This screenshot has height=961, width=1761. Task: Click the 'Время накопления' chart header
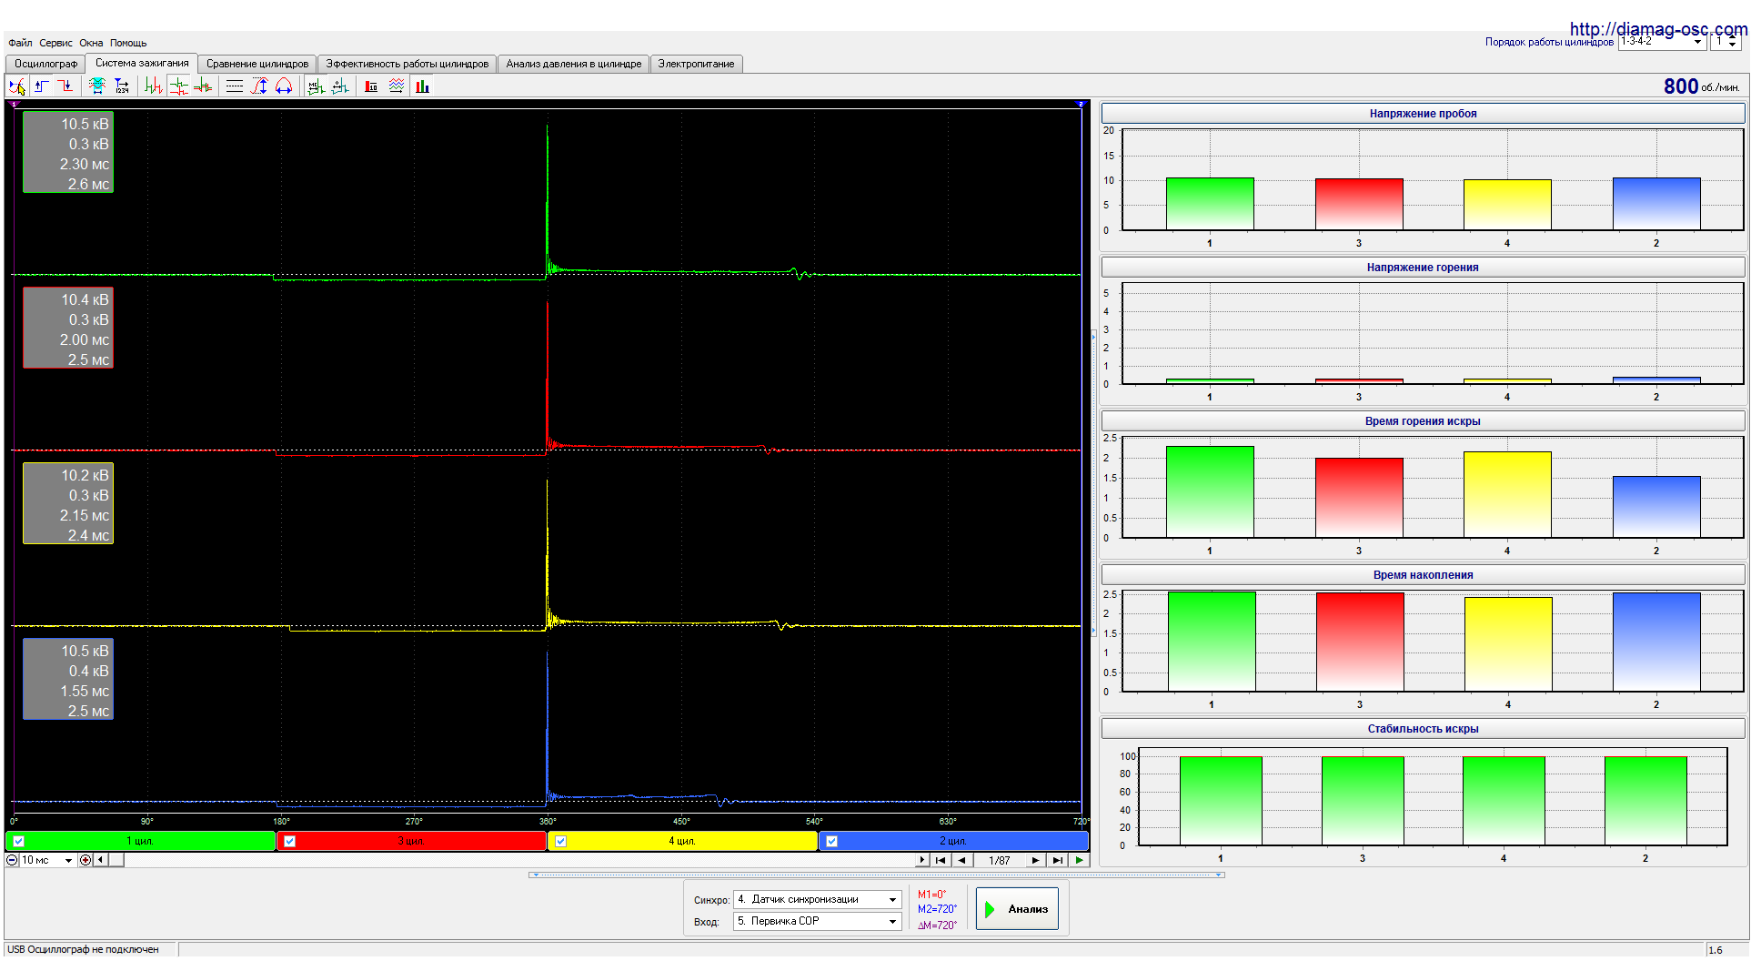click(1423, 575)
